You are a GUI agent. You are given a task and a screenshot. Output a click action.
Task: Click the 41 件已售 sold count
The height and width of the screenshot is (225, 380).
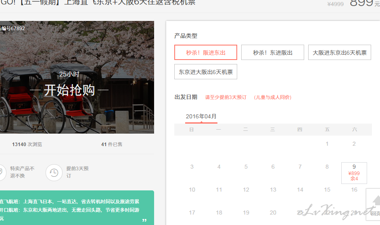(x=112, y=144)
